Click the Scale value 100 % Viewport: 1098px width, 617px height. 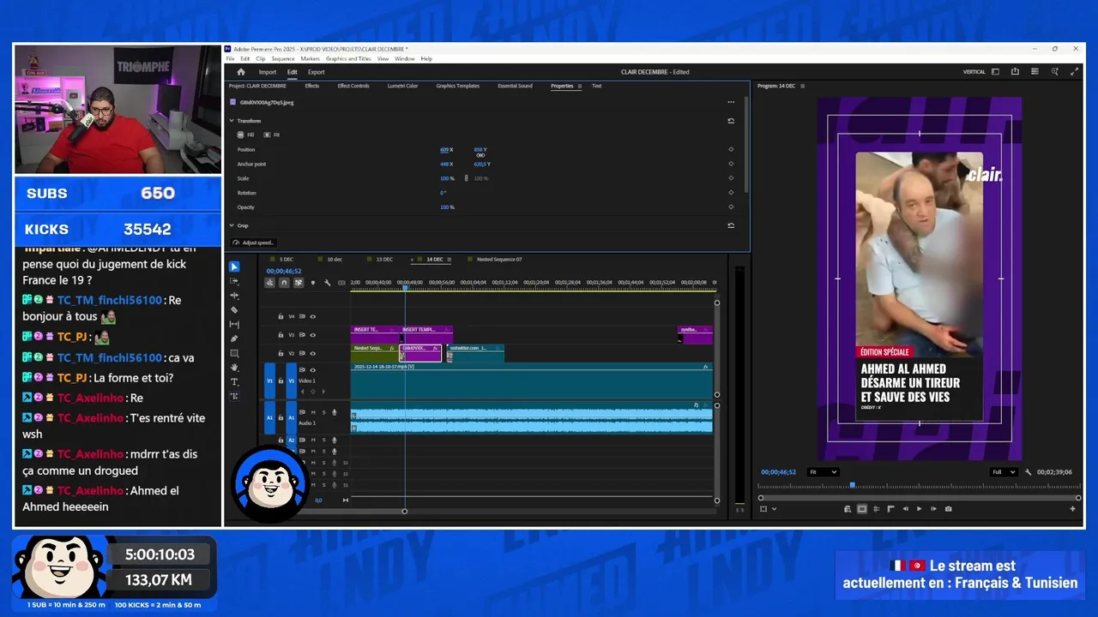coord(447,178)
